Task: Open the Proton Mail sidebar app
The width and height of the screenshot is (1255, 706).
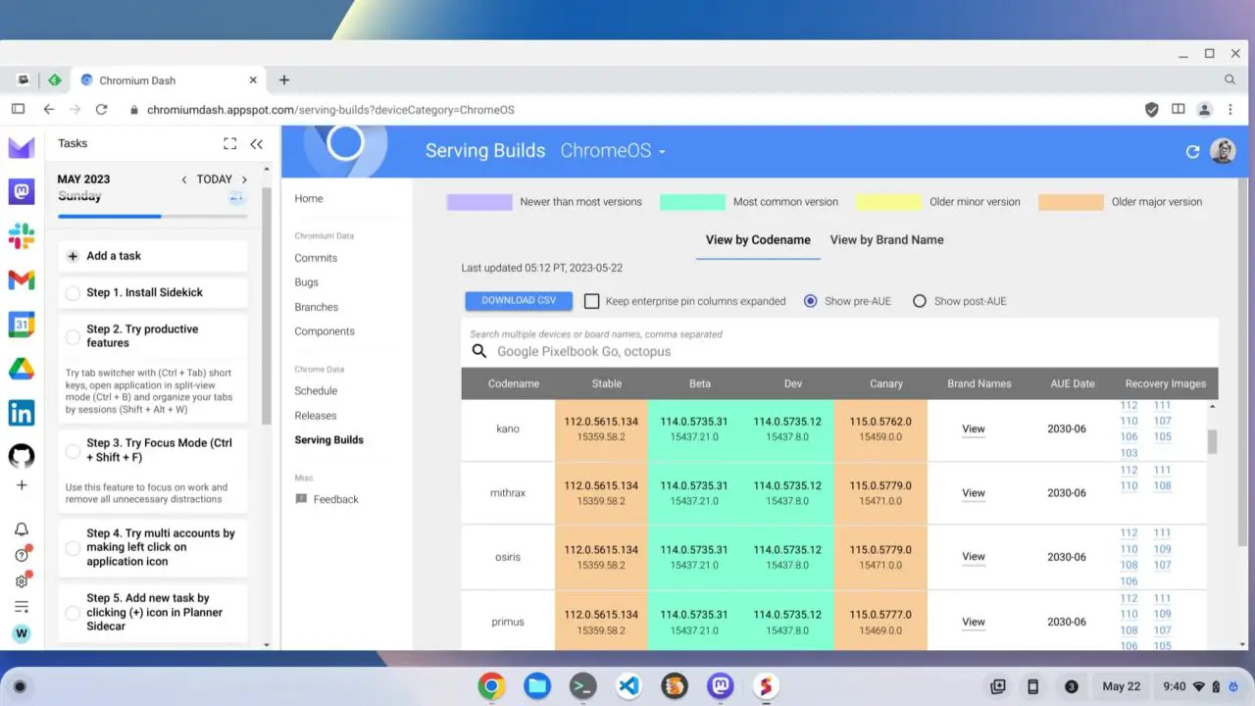Action: coord(22,148)
